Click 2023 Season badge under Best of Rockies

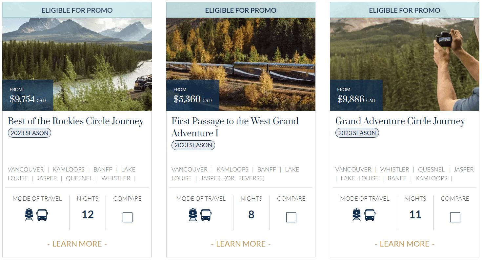pos(30,133)
